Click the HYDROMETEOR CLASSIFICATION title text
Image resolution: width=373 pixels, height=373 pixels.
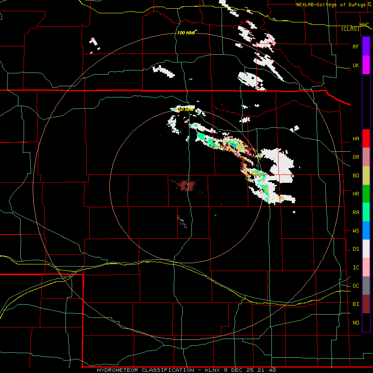pos(145,370)
